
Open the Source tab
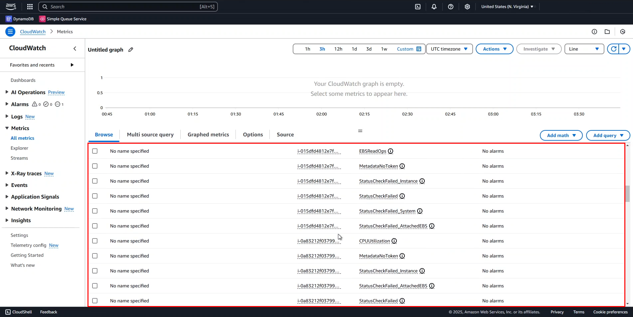[x=285, y=135]
